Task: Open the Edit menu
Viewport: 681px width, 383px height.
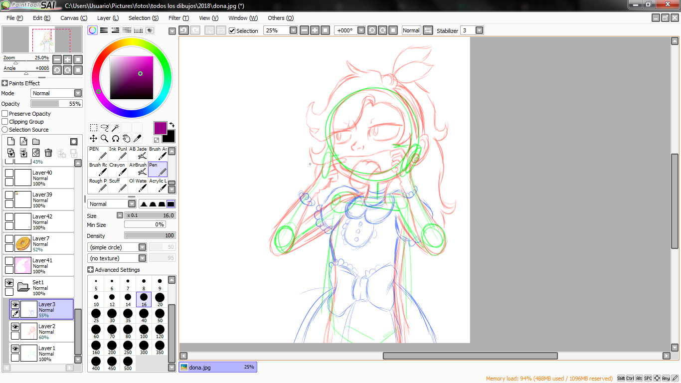Action: click(x=41, y=18)
